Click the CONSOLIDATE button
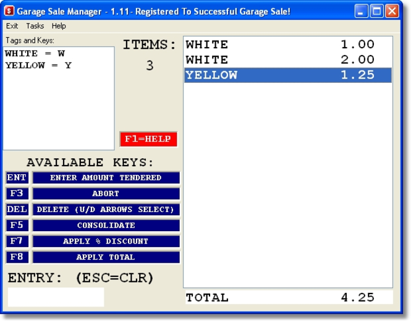The width and height of the screenshot is (411, 322). [106, 225]
